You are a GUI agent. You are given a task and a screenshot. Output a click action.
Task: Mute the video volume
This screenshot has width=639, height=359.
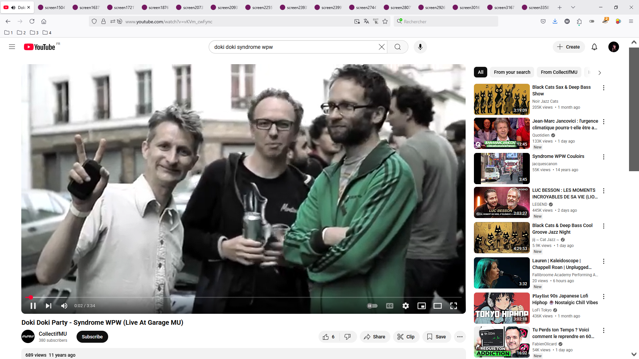click(64, 306)
